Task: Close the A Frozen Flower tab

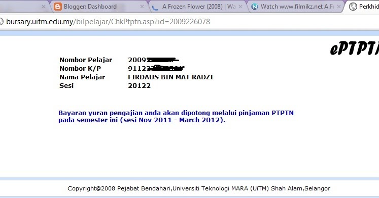Action: click(240, 7)
